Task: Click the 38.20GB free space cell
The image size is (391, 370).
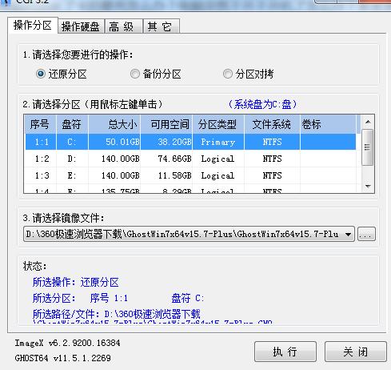Action: 166,142
